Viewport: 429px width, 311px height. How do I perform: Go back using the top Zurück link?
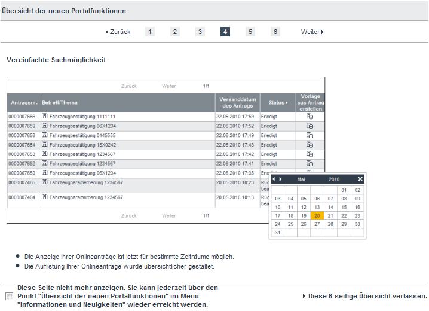click(118, 32)
